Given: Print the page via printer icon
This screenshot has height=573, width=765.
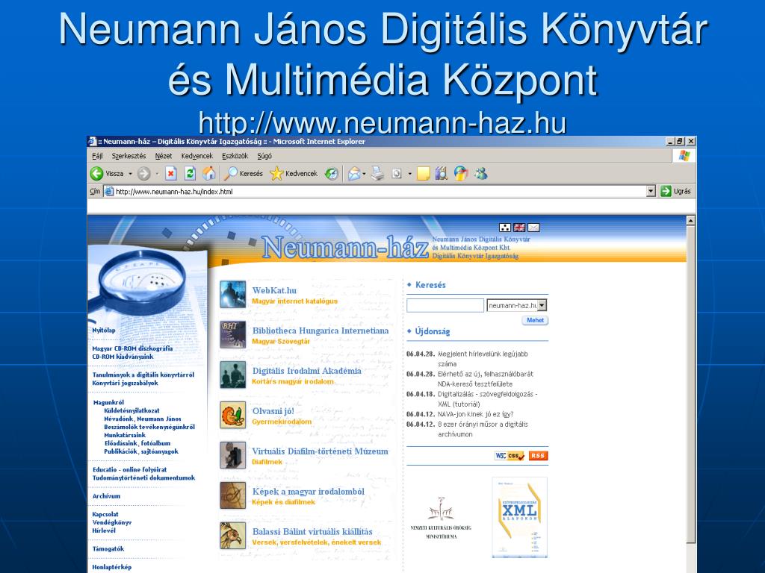Looking at the screenshot, I should pyautogui.click(x=377, y=173).
